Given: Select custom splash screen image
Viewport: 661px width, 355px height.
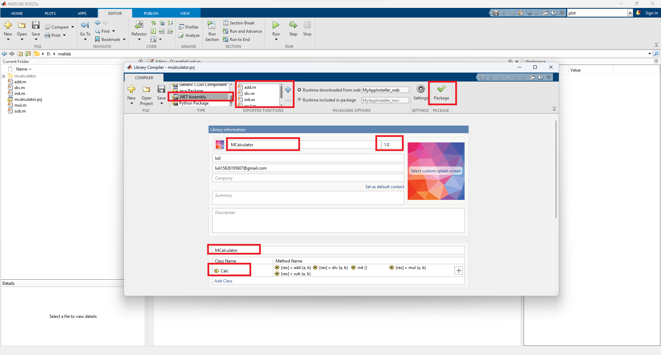Looking at the screenshot, I should (436, 171).
